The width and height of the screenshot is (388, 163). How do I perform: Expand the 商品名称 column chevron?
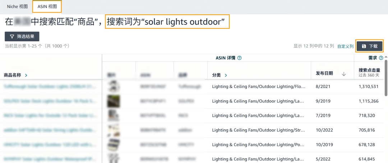click(26, 75)
